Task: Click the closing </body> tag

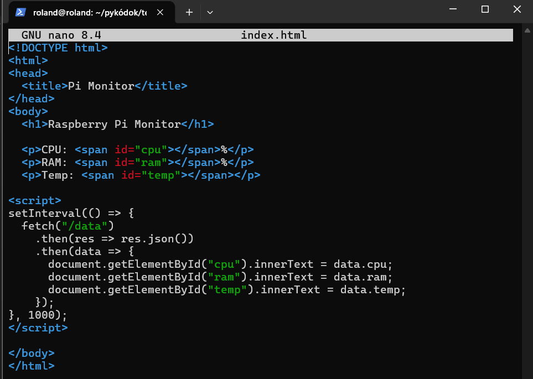Action: point(32,354)
